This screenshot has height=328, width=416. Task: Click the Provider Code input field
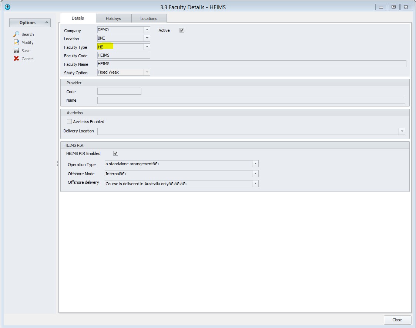(119, 91)
